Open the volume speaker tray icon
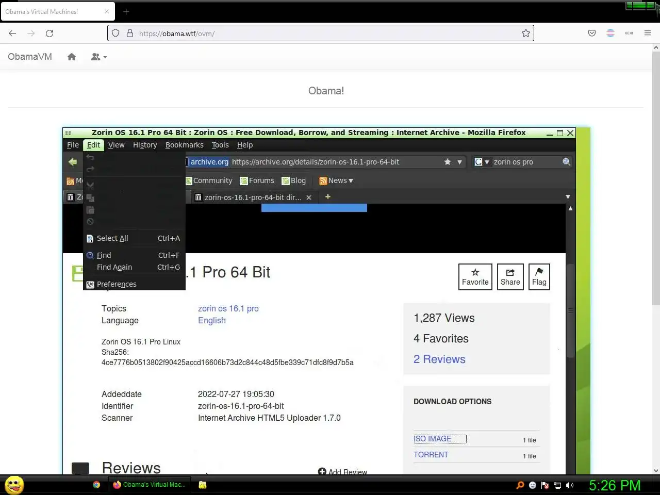The image size is (660, 495). tap(570, 485)
